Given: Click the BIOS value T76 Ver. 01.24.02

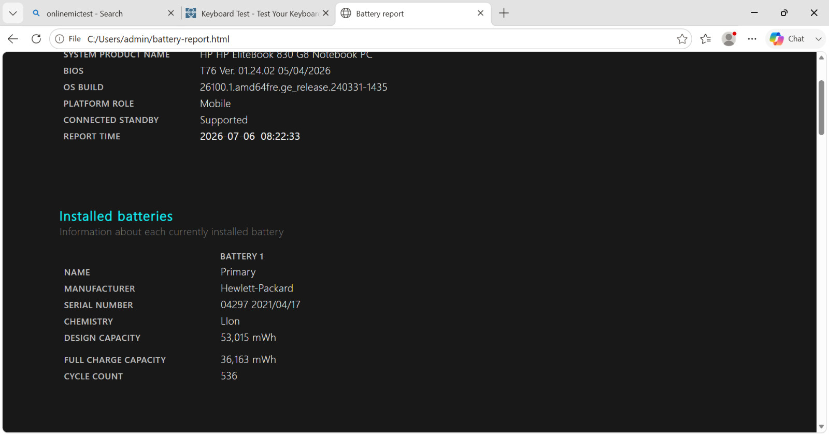Looking at the screenshot, I should pos(265,71).
